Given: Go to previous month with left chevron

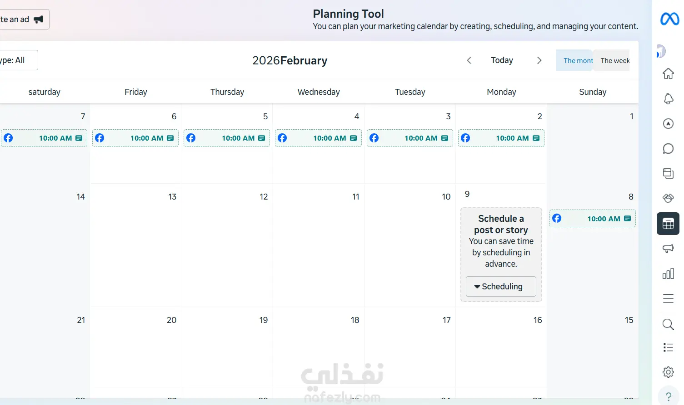Looking at the screenshot, I should pyautogui.click(x=469, y=60).
